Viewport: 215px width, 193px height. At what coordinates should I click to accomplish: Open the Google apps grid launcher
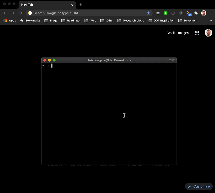coord(197,32)
